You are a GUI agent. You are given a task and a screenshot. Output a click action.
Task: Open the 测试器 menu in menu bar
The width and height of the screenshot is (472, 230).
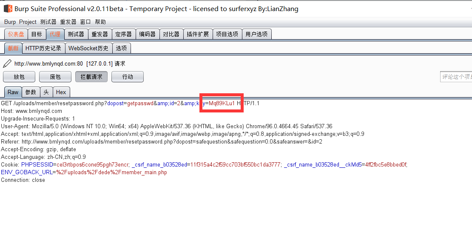coord(48,22)
